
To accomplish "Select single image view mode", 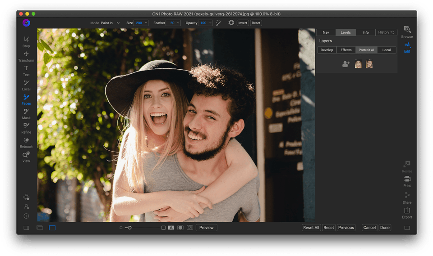I will pyautogui.click(x=52, y=228).
